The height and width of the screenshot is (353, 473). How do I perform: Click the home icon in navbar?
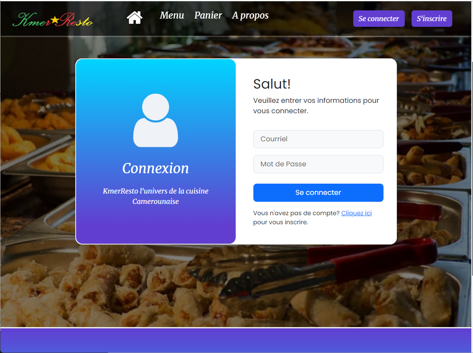134,18
